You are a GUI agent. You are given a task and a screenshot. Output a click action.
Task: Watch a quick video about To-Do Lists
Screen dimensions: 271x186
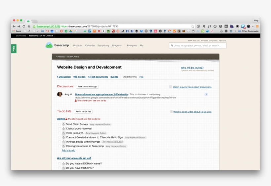(x=192, y=112)
